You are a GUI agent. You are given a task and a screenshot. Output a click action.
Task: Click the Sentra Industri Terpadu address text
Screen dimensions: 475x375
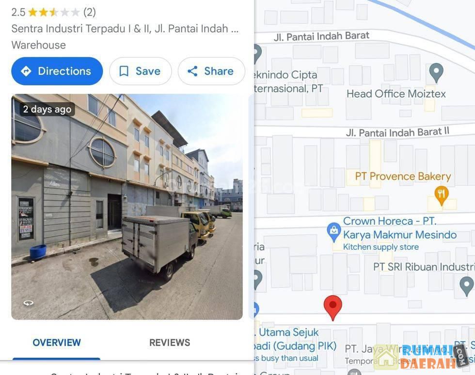(125, 29)
